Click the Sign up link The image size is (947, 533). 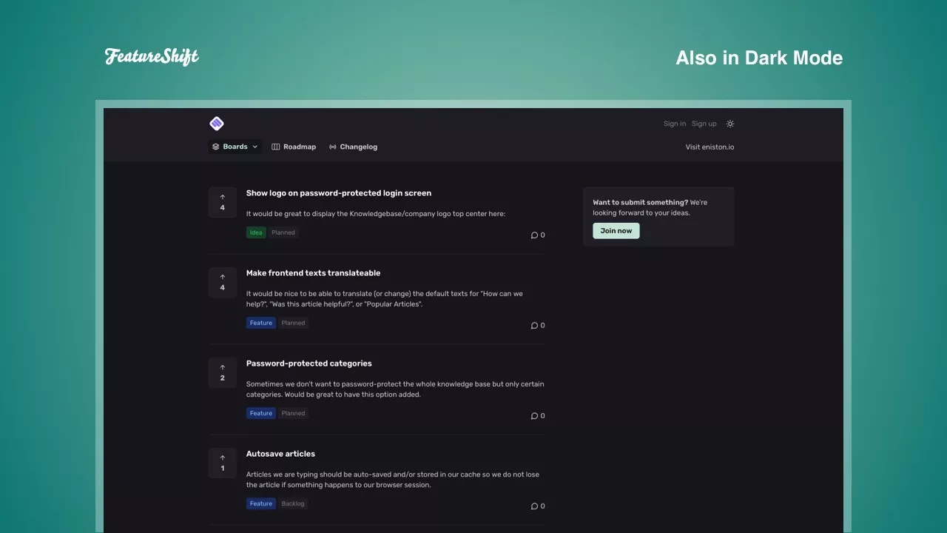pyautogui.click(x=704, y=124)
